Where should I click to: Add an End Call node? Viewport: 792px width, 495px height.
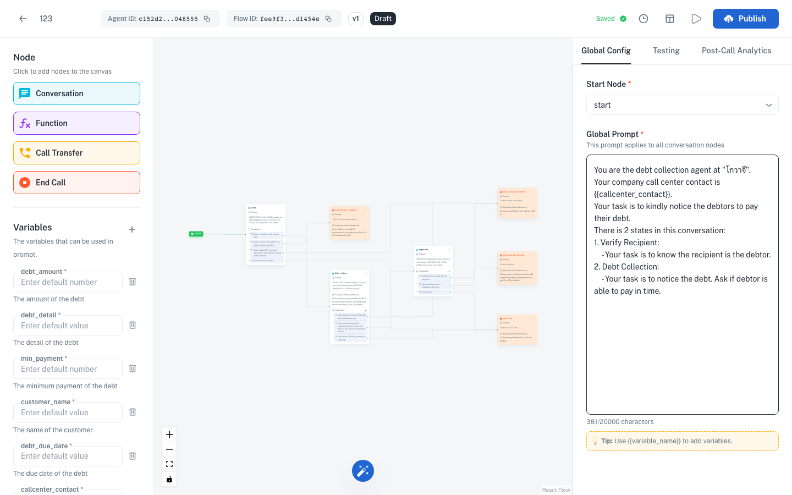(76, 183)
